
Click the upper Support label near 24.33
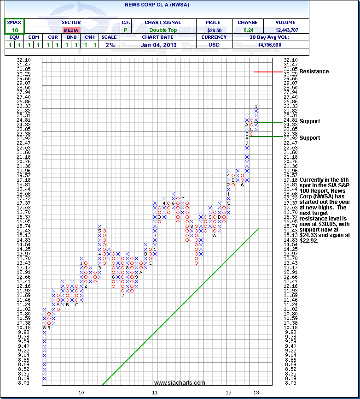[309, 121]
